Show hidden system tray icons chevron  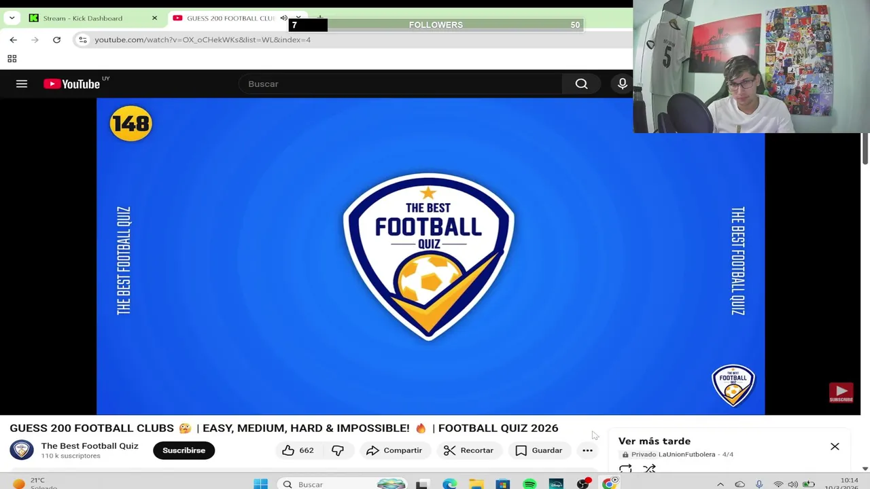720,484
